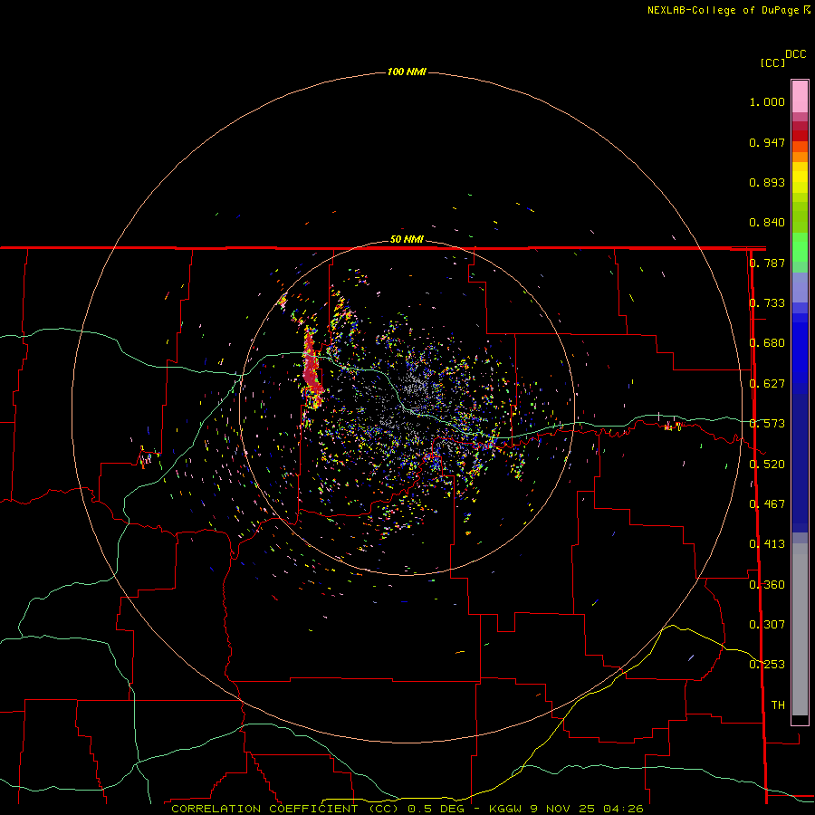Click the Correlation Coefficient KGGW caption text
This screenshot has width=815, height=815.
(407, 809)
